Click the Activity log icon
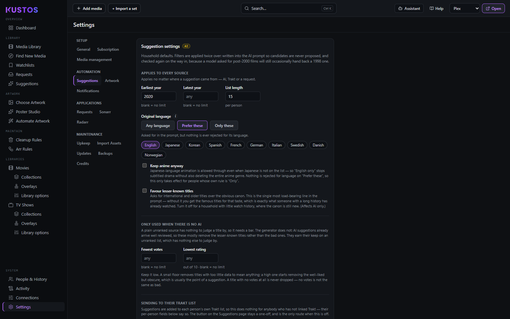 tap(11, 288)
